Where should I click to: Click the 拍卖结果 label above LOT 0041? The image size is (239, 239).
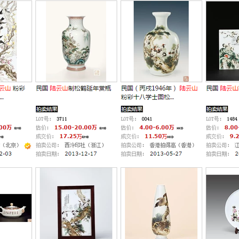132,109
